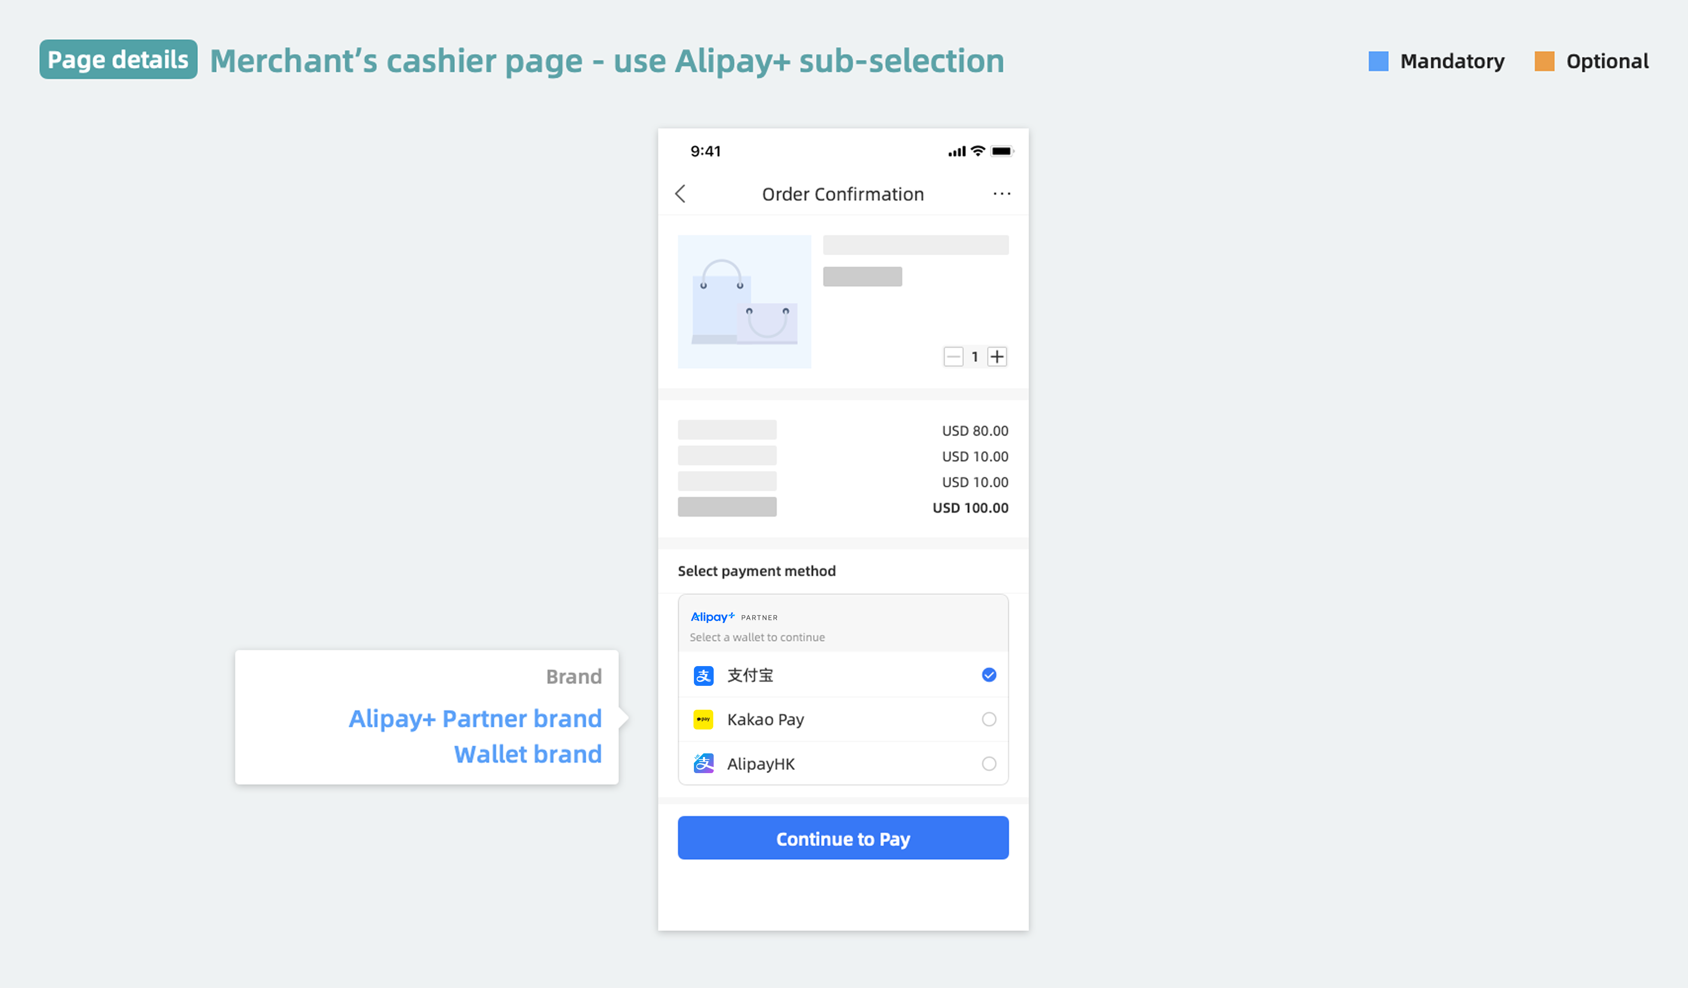
Task: Click the Alipay+ Partner brand annotation link
Action: click(475, 718)
